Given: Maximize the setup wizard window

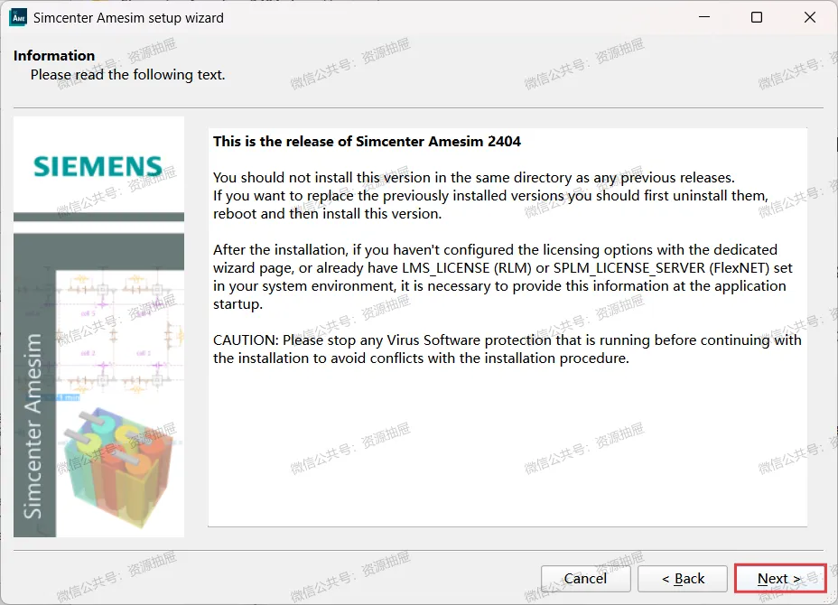Looking at the screenshot, I should click(x=757, y=17).
